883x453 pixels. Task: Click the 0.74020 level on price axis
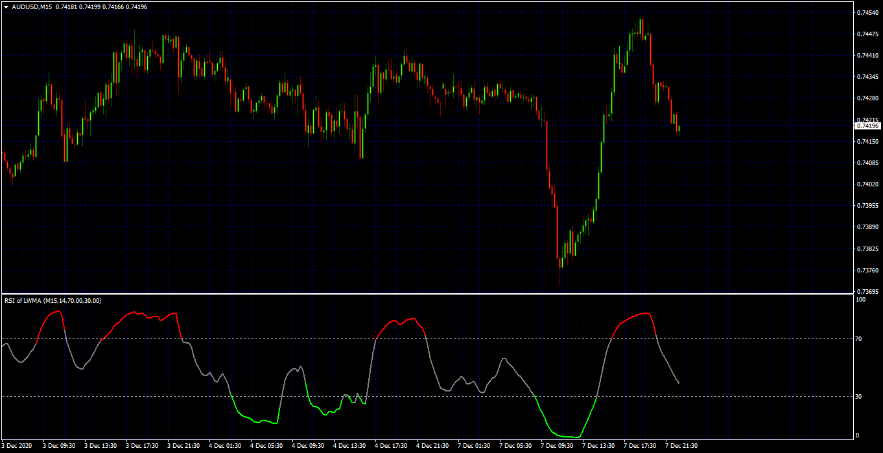pyautogui.click(x=867, y=184)
